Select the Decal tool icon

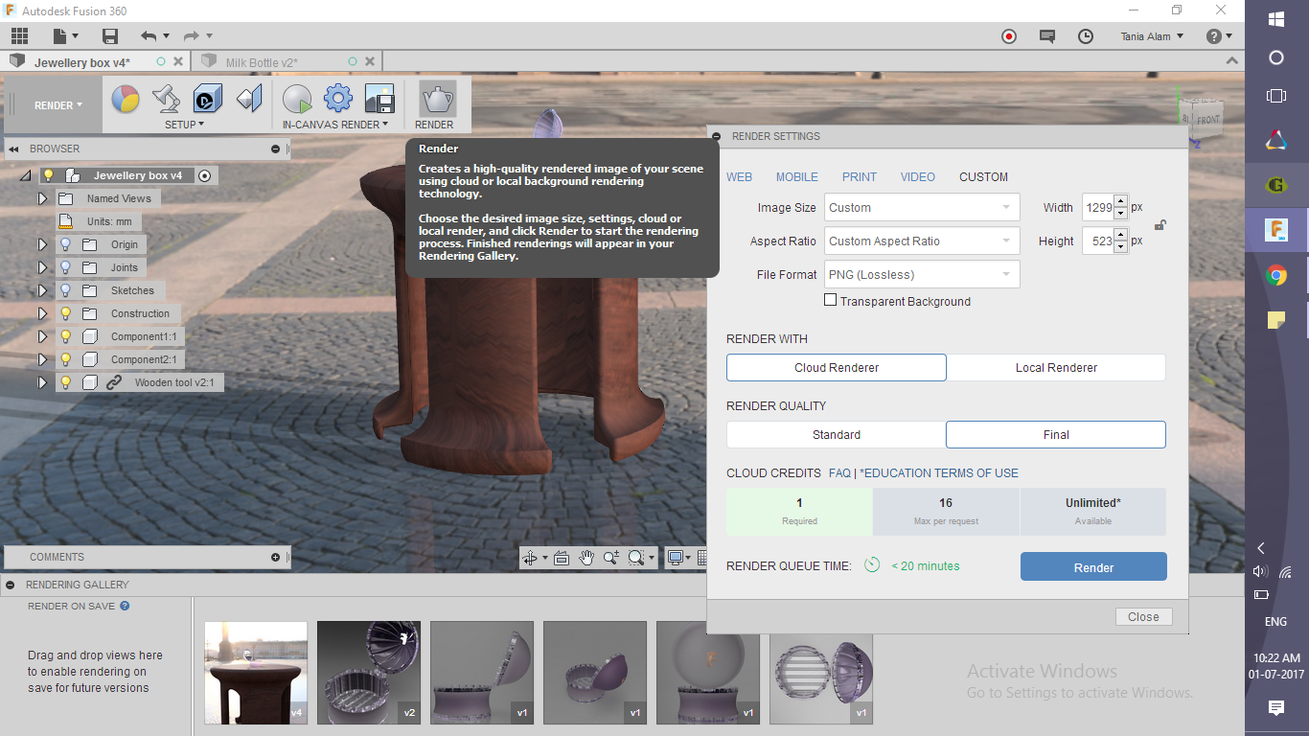pyautogui.click(x=208, y=99)
